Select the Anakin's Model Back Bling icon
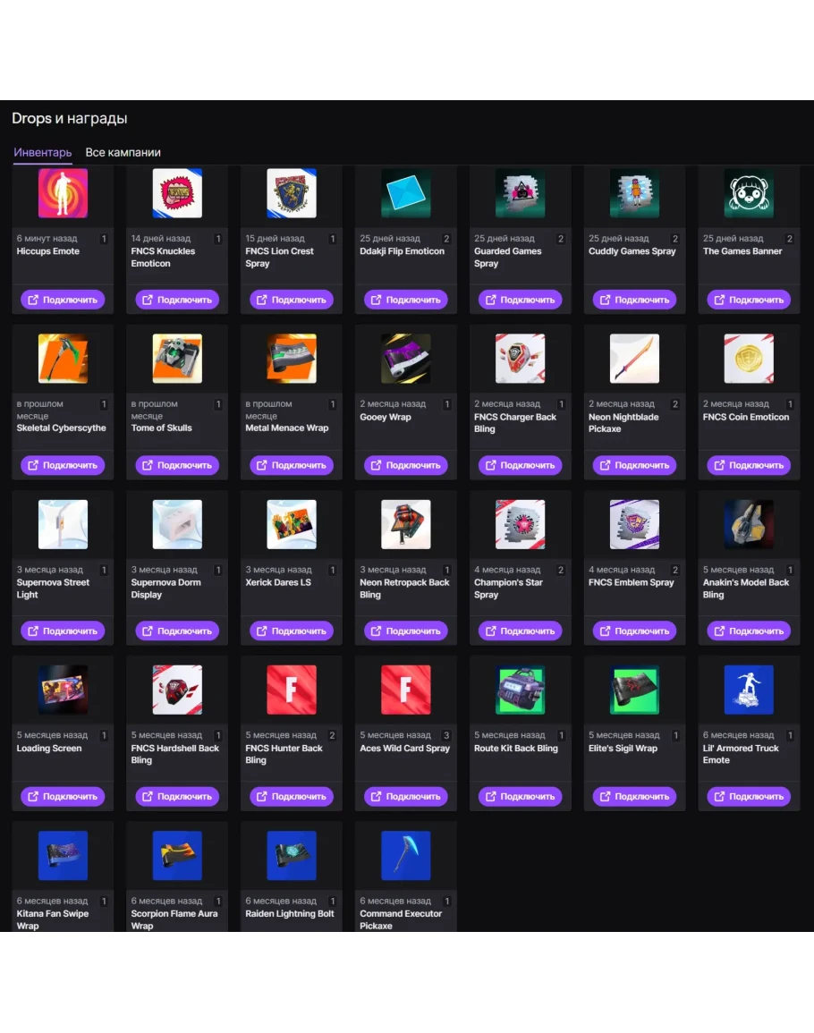 [x=749, y=524]
